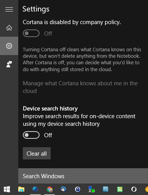Toggle the disabled Cortana switch
This screenshot has height=195, width=148.
coord(31,33)
